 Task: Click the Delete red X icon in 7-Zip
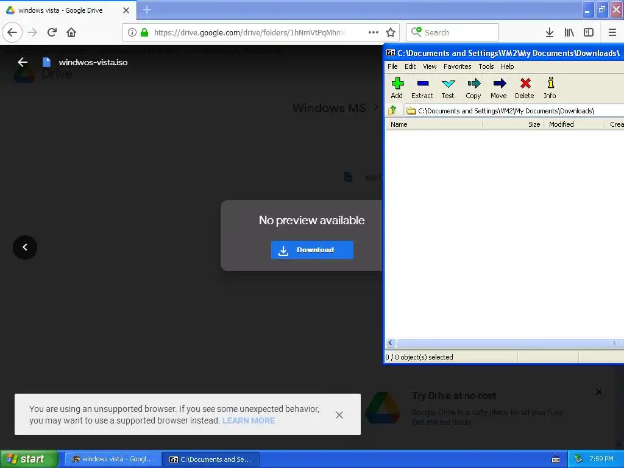525,83
